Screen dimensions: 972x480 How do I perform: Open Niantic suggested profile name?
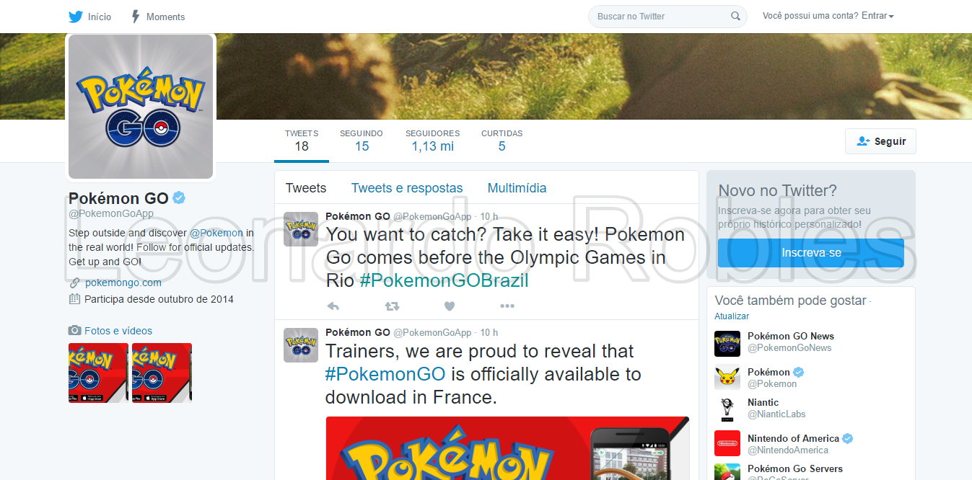point(763,402)
